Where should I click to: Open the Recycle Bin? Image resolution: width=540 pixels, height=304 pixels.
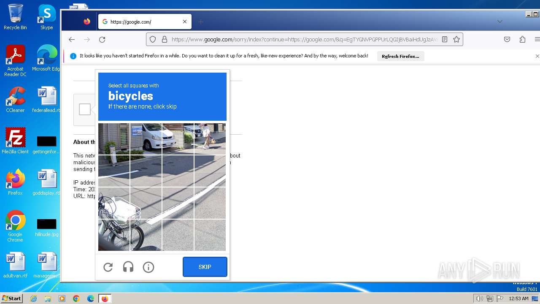point(15,17)
